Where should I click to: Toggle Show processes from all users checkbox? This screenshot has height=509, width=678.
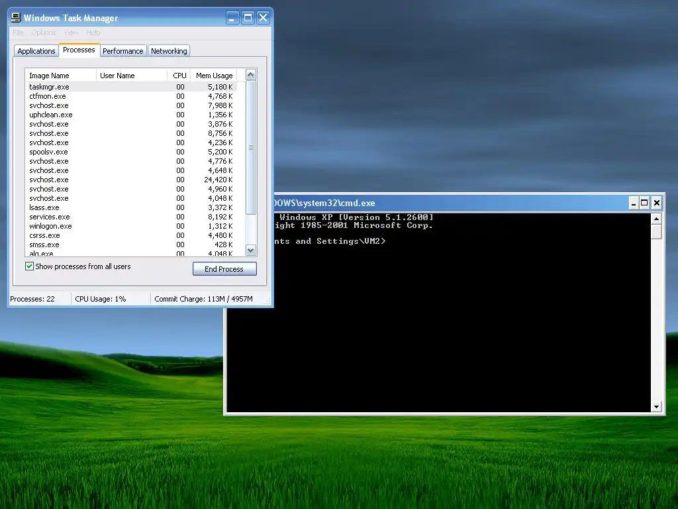pyautogui.click(x=29, y=266)
